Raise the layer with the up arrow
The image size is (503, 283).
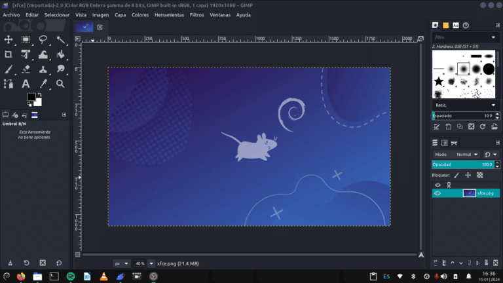click(x=453, y=263)
